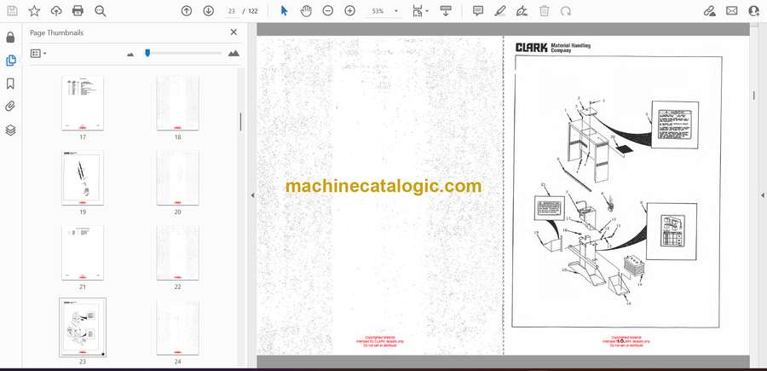
Task: Open the thumbnail options menu
Action: point(38,54)
